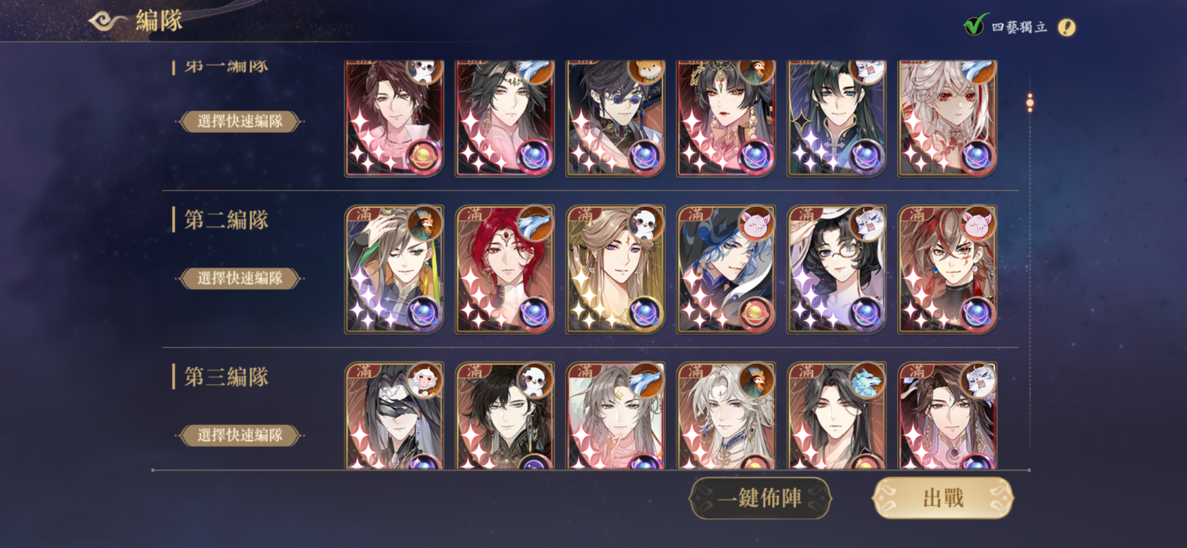Click the back swirl icon beside 編隊

(107, 21)
